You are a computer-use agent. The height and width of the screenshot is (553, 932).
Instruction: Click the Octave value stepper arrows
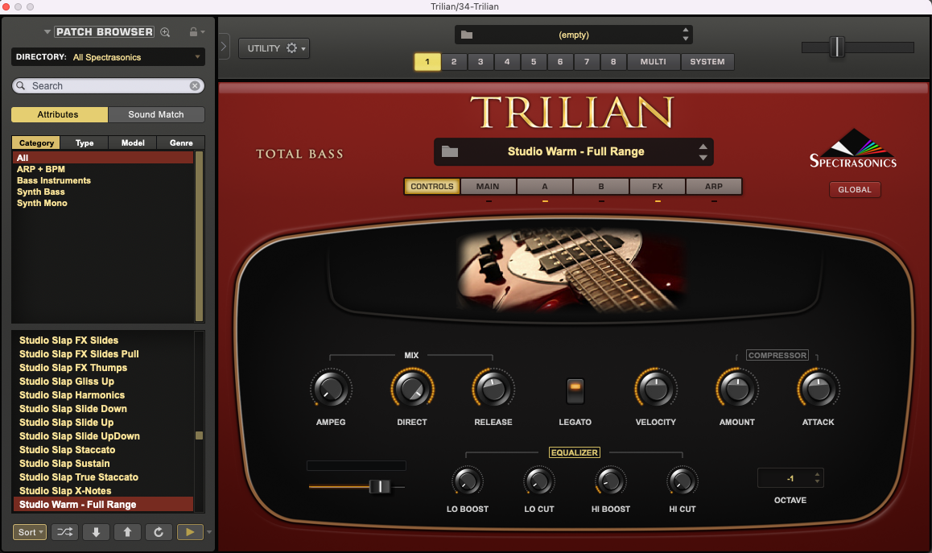click(817, 478)
